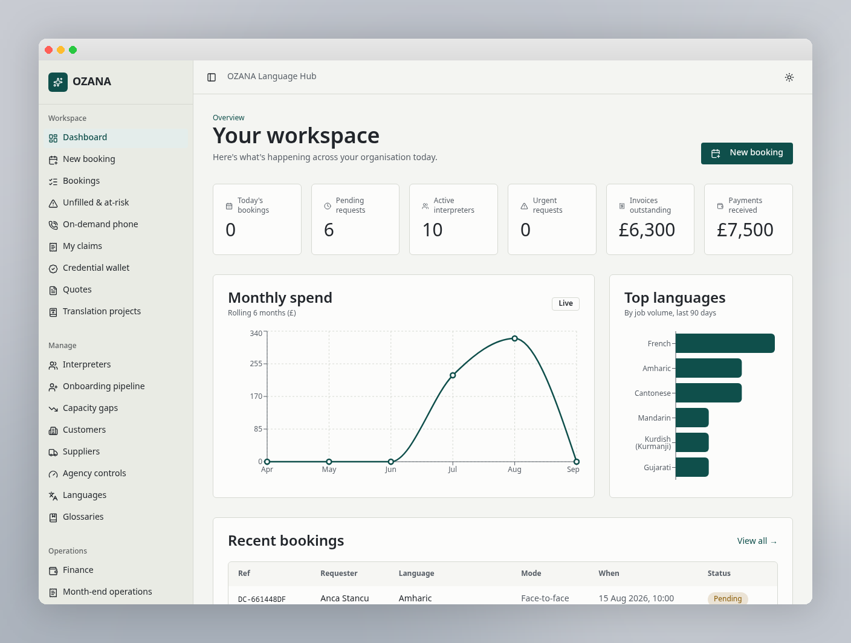Click the Requester column header
Screen dimensions: 851x643
[x=339, y=574]
